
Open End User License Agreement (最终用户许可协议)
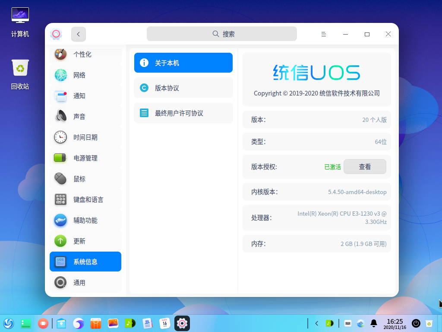click(x=183, y=113)
